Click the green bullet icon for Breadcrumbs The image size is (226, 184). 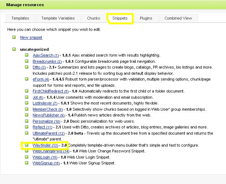point(27,61)
